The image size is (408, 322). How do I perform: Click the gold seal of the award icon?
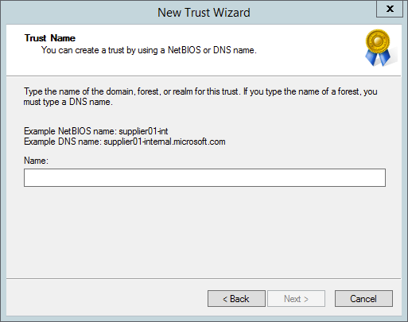[x=378, y=41]
